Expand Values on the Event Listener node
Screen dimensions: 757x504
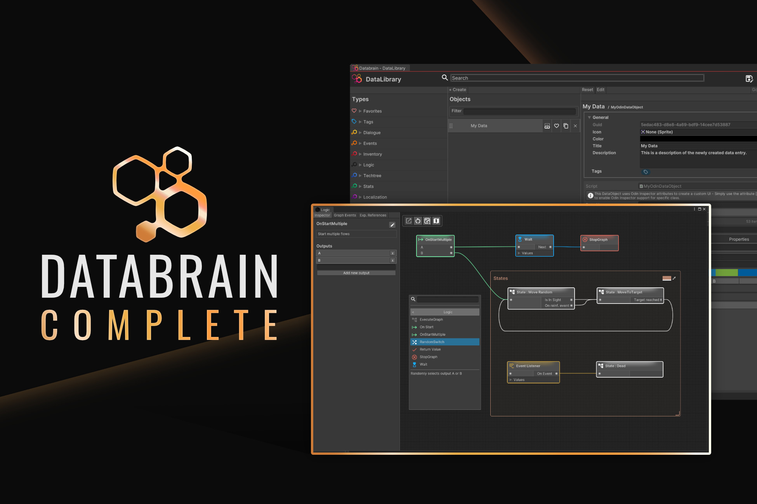[511, 380]
